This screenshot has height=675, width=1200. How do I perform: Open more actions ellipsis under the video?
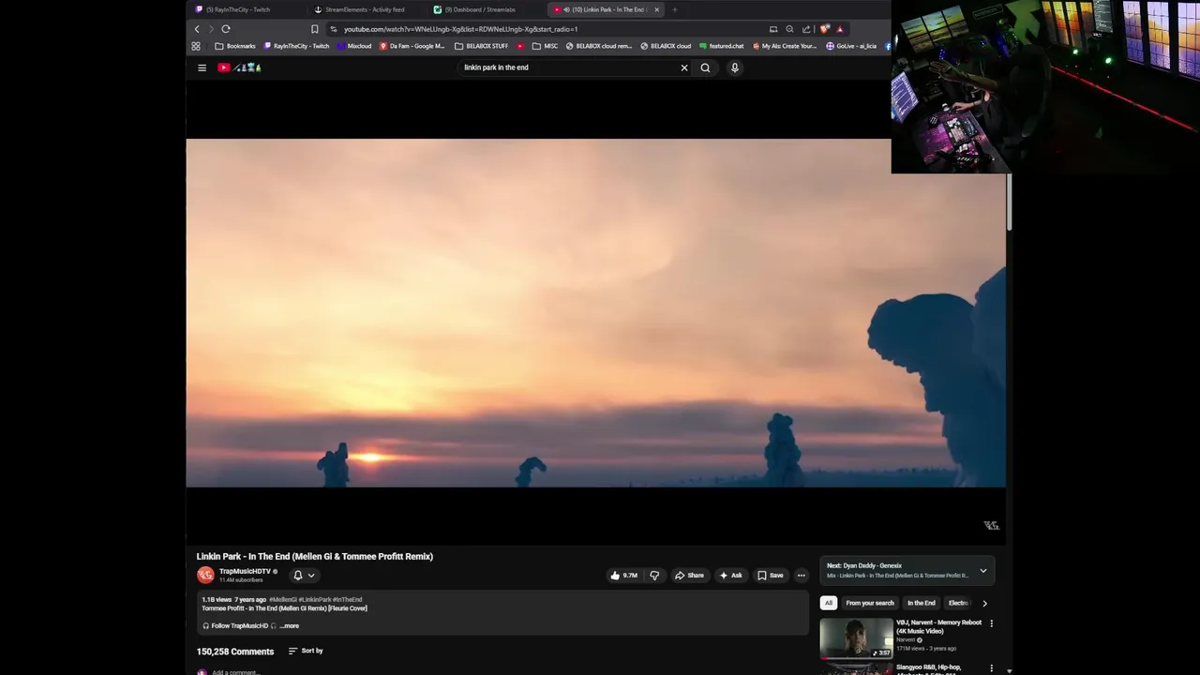pyautogui.click(x=801, y=576)
